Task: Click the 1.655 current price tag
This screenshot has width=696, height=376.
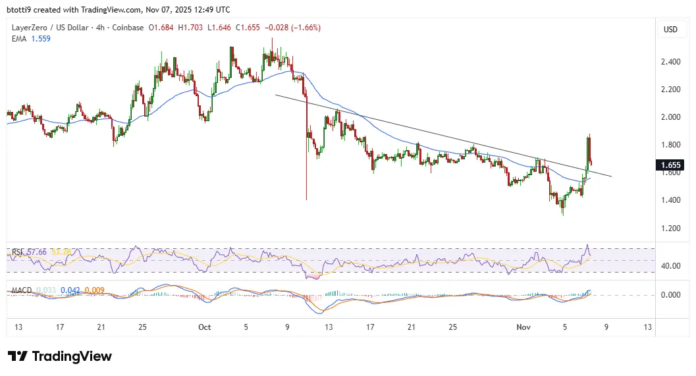Action: pos(670,165)
